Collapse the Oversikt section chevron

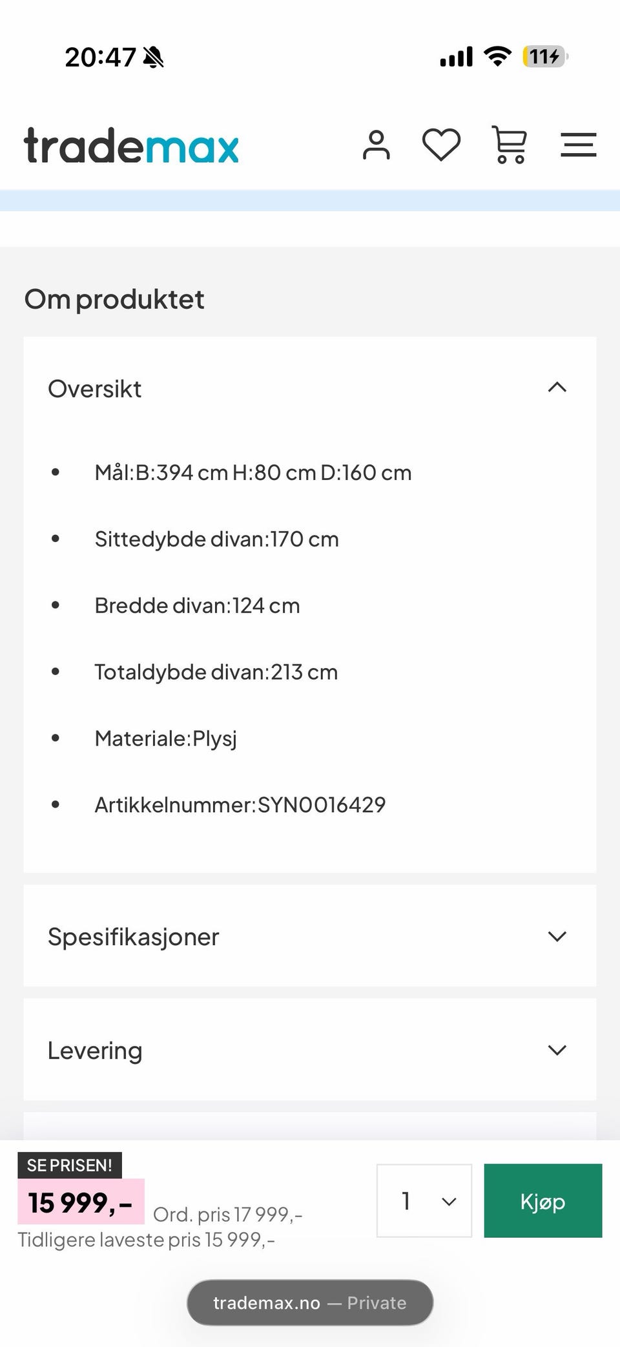(557, 388)
